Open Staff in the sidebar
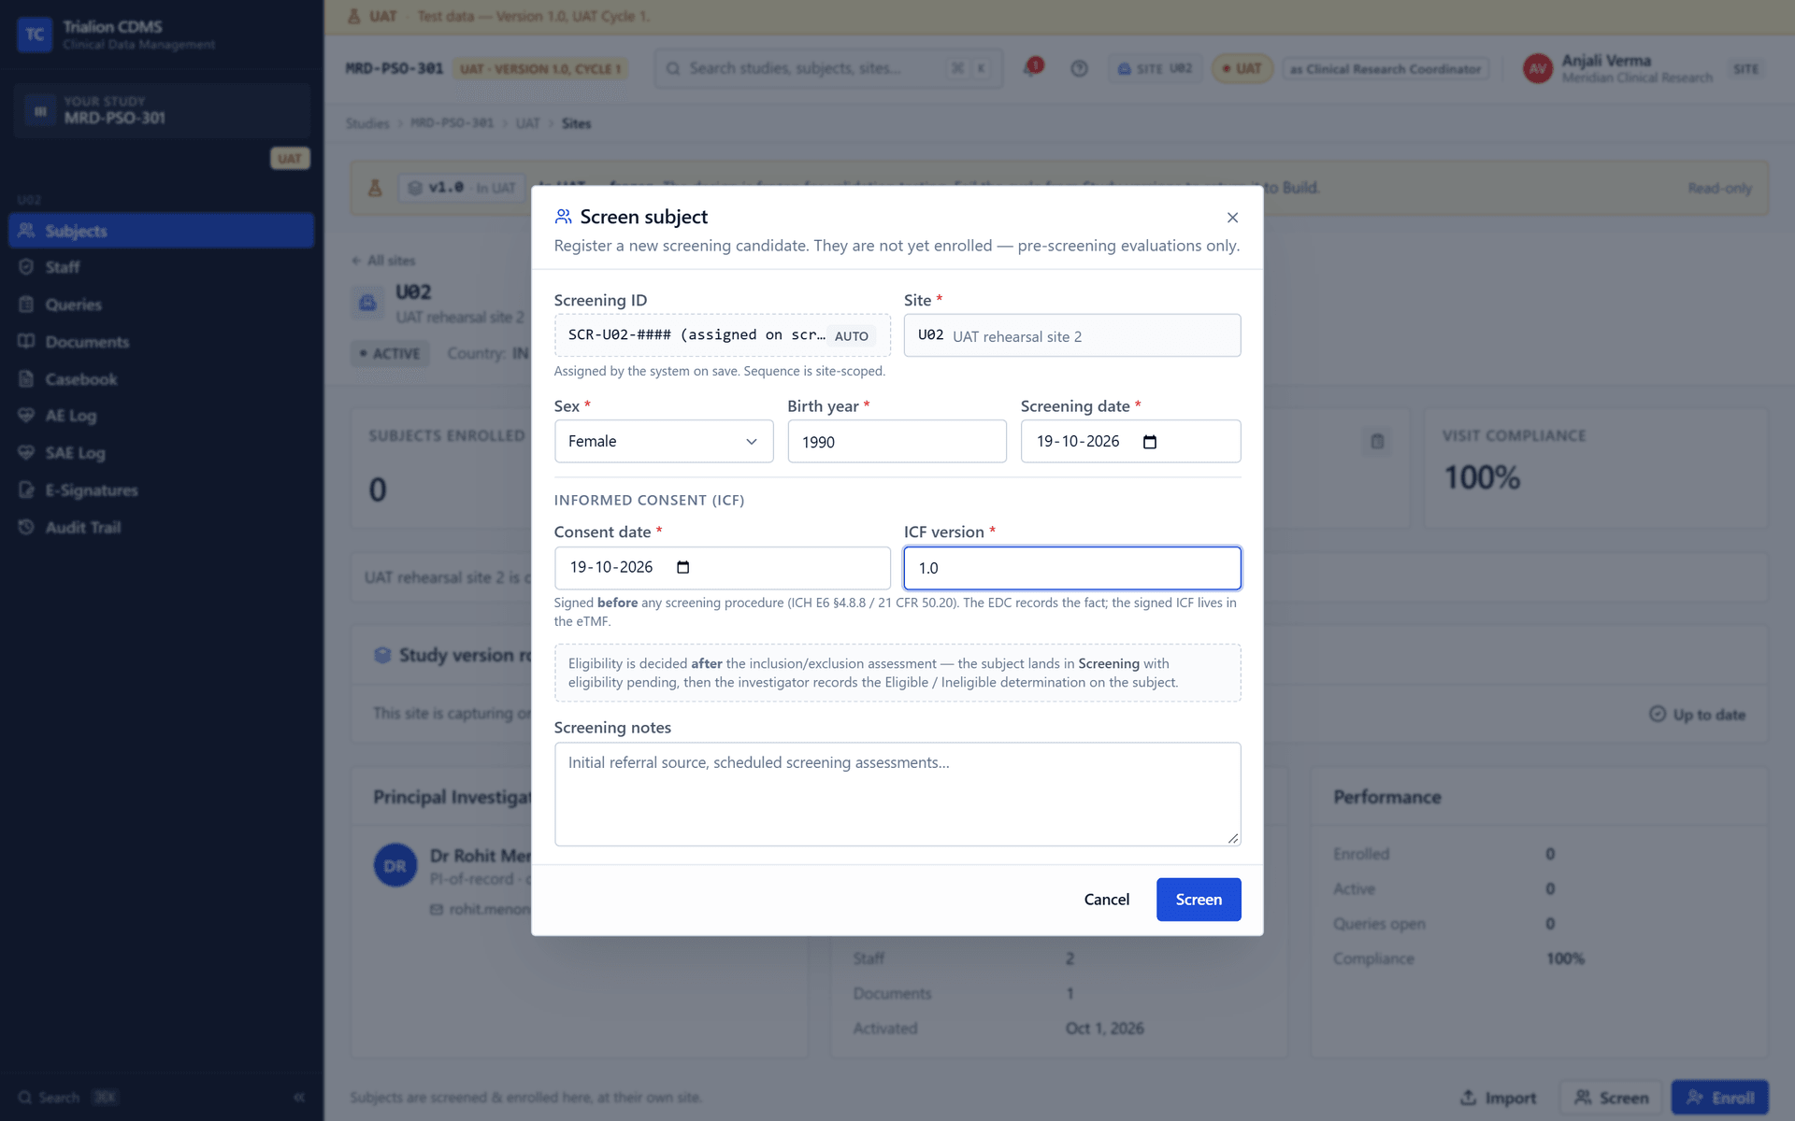 [x=161, y=267]
